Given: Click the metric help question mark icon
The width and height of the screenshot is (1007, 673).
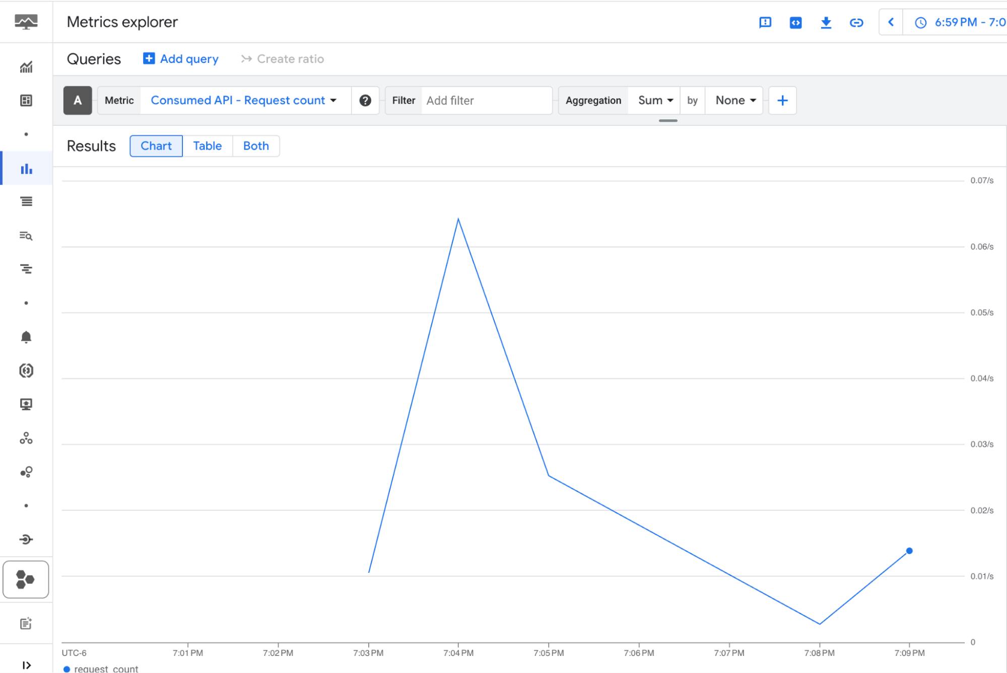Looking at the screenshot, I should coord(365,100).
